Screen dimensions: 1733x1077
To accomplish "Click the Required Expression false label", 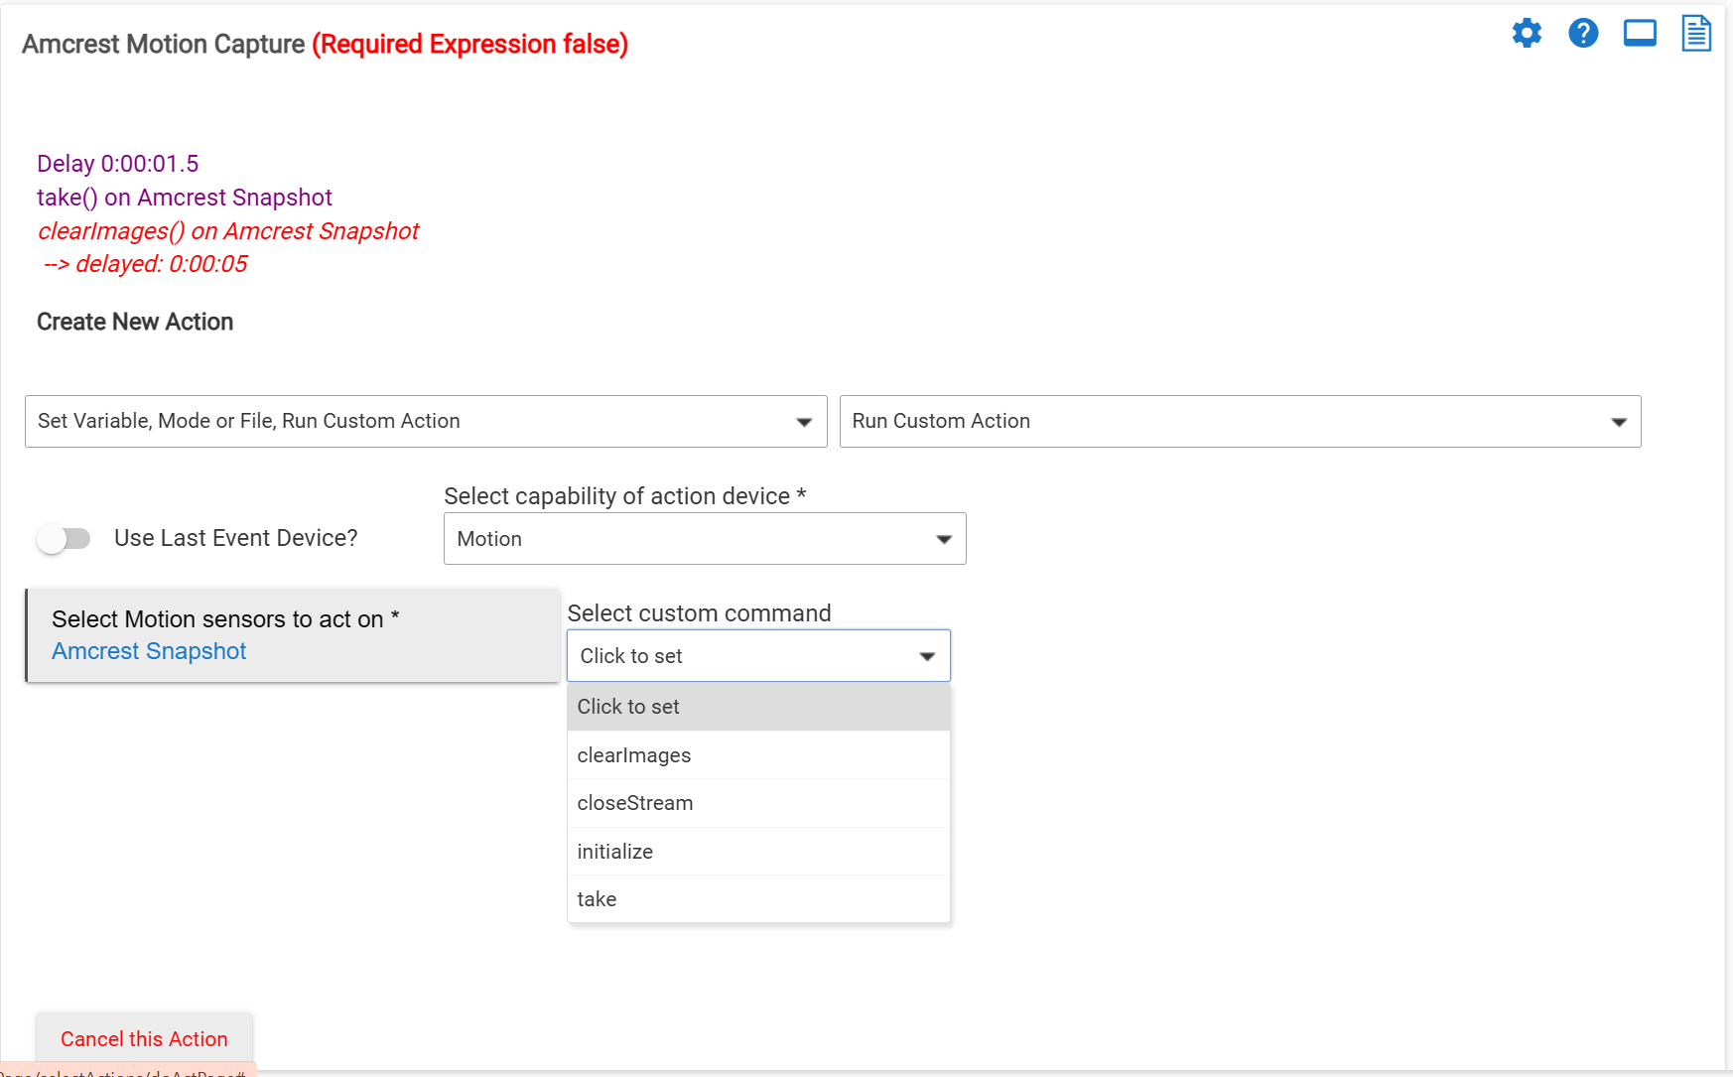I will [470, 44].
